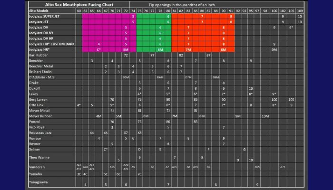Click the 'JodyJazz DV HR' row label
The height and width of the screenshot is (190, 333).
[x=41, y=38]
